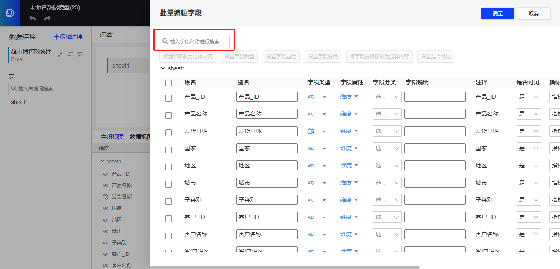
Task: Click the ABC type icon on the 产品_ID row
Action: (x=311, y=97)
